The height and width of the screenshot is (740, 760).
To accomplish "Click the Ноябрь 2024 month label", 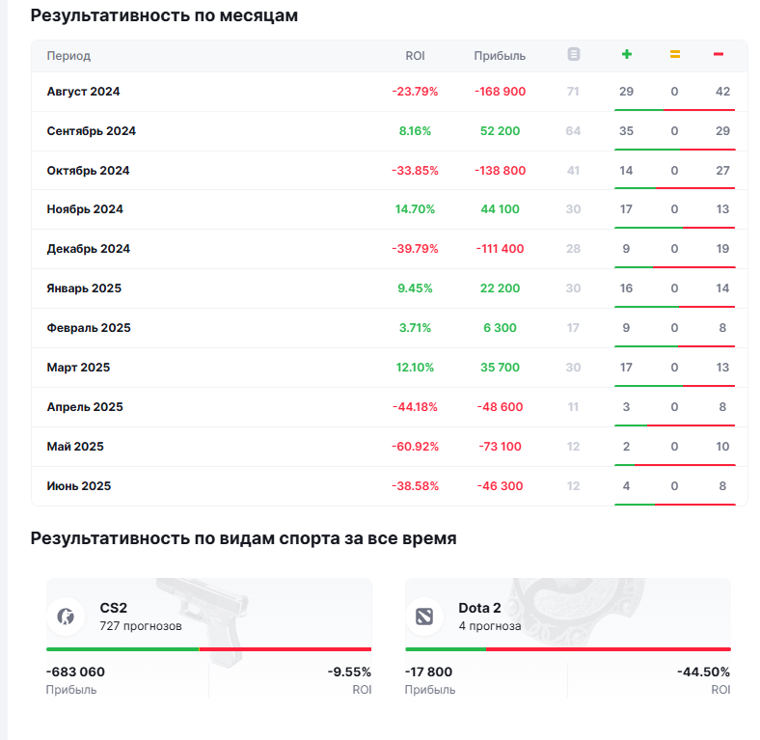I will 85,209.
